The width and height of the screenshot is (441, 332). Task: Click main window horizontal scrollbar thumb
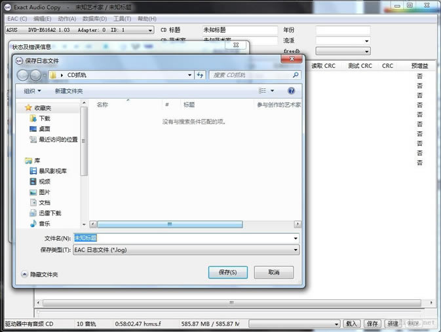click(x=232, y=303)
